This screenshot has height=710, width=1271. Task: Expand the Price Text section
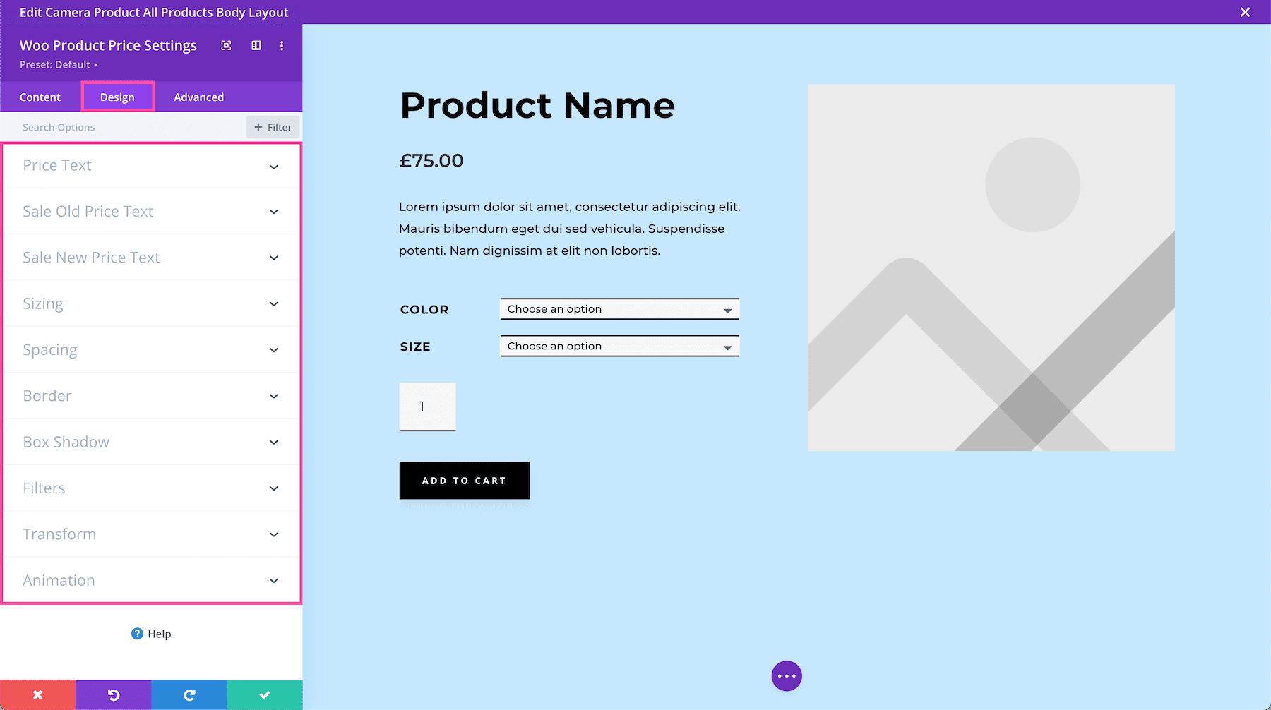point(151,165)
